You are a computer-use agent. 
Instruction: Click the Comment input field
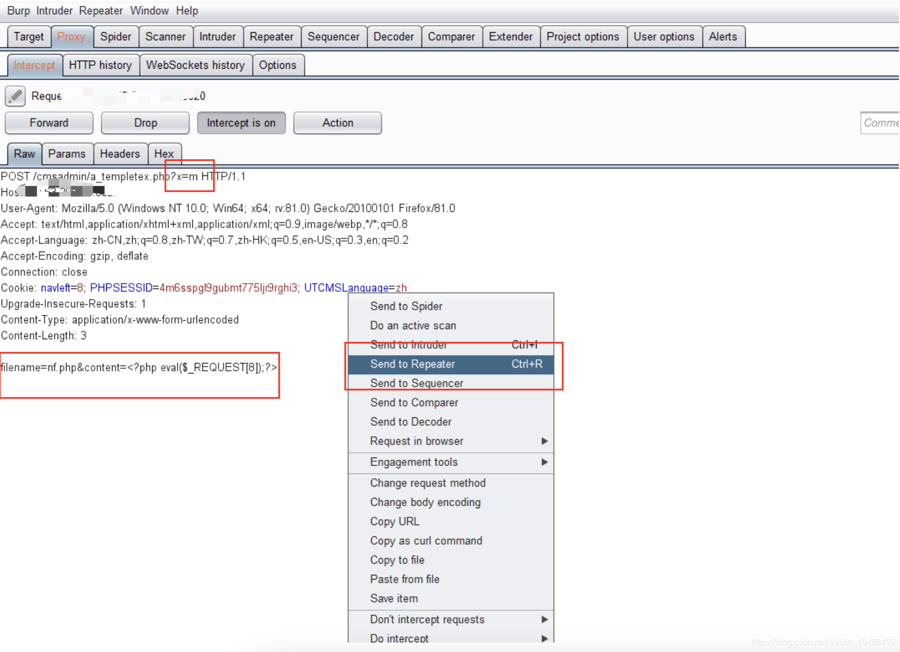(x=880, y=123)
